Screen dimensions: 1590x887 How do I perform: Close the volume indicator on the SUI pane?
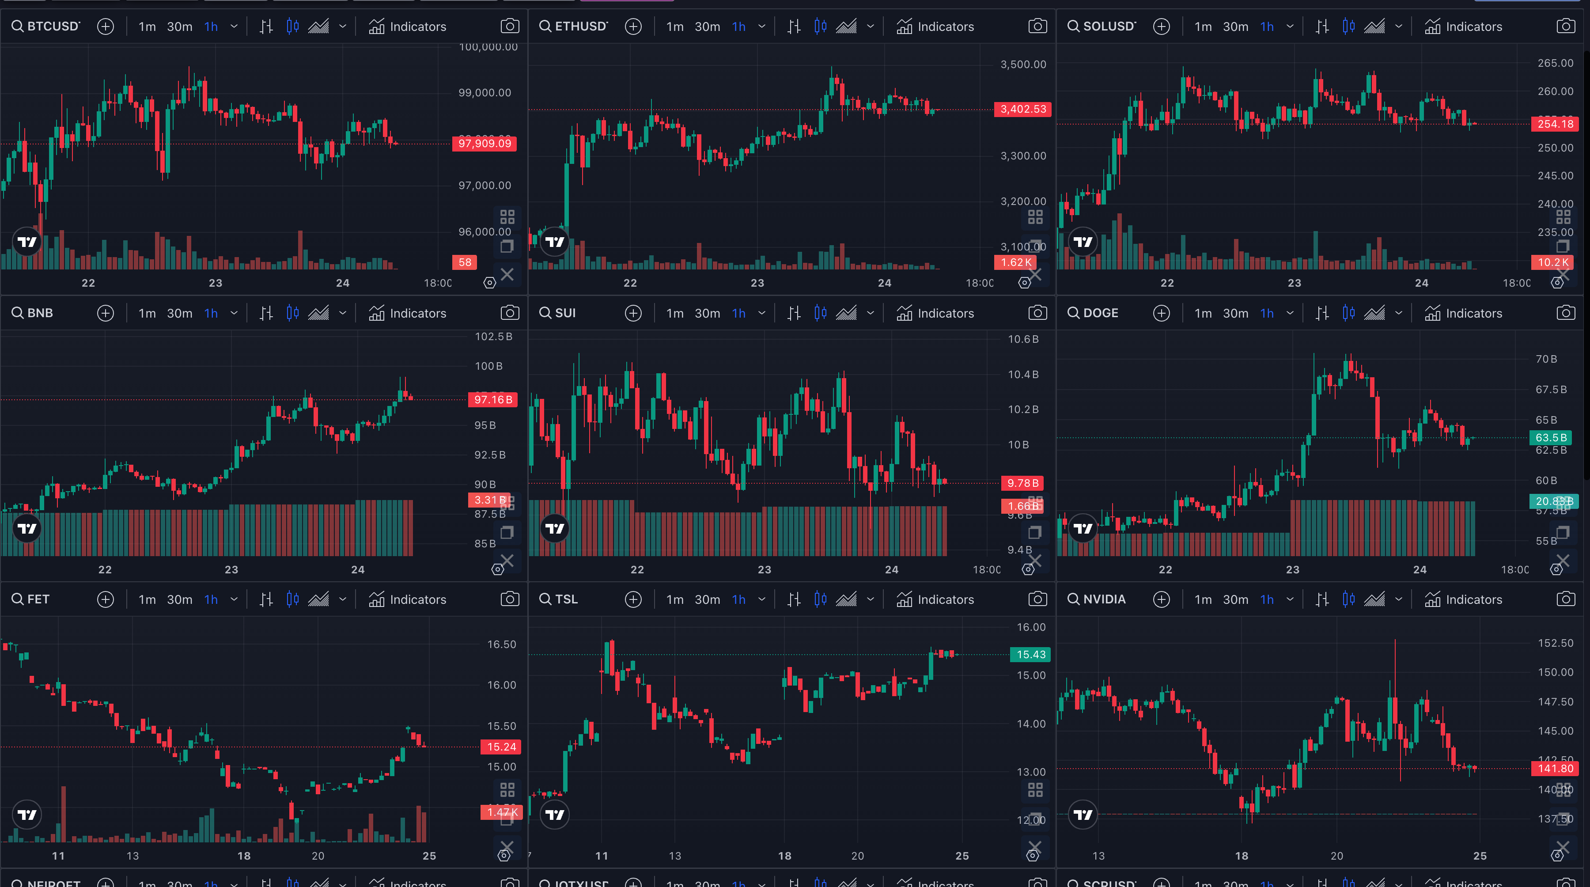click(1035, 561)
